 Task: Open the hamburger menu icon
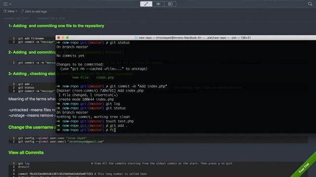click(x=5, y=4)
